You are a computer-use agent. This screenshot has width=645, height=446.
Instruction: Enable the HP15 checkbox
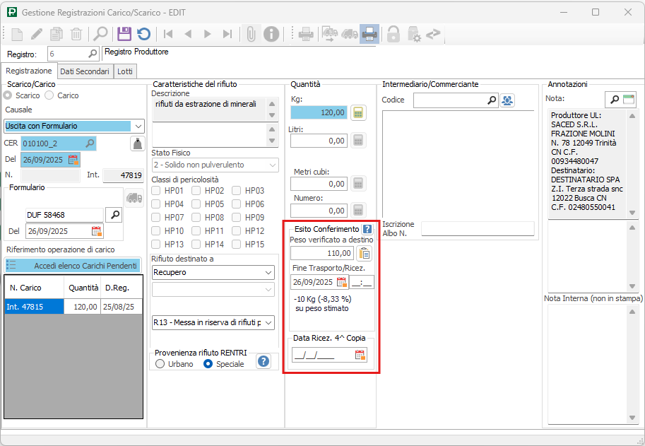click(x=237, y=245)
